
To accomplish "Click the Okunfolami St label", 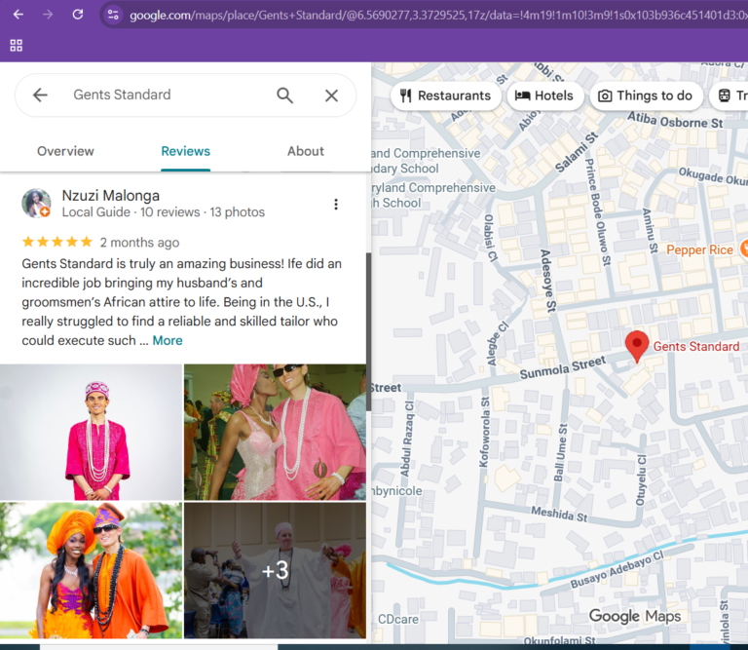I will (x=560, y=640).
